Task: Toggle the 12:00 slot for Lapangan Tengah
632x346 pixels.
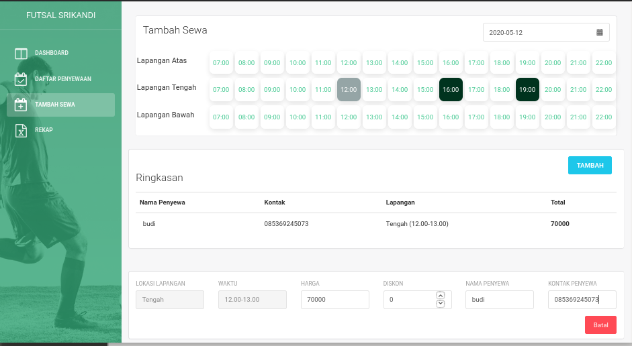Action: click(349, 89)
